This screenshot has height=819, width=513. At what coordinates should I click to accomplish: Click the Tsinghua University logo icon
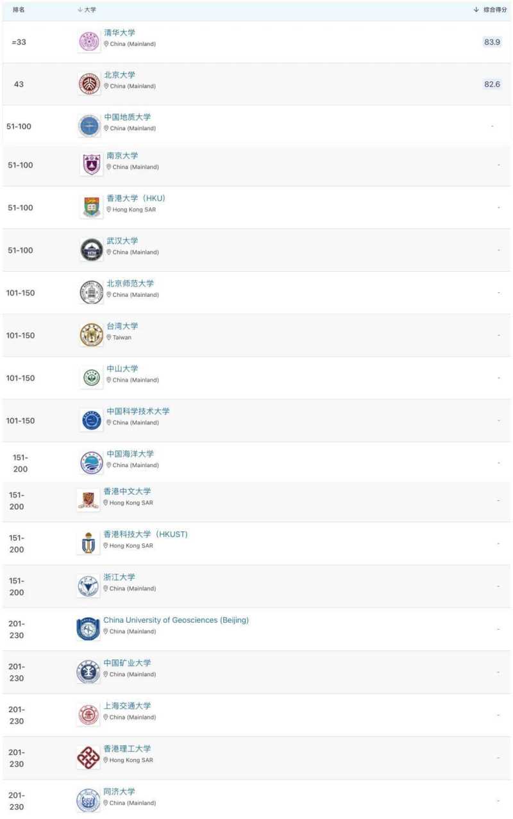click(88, 42)
